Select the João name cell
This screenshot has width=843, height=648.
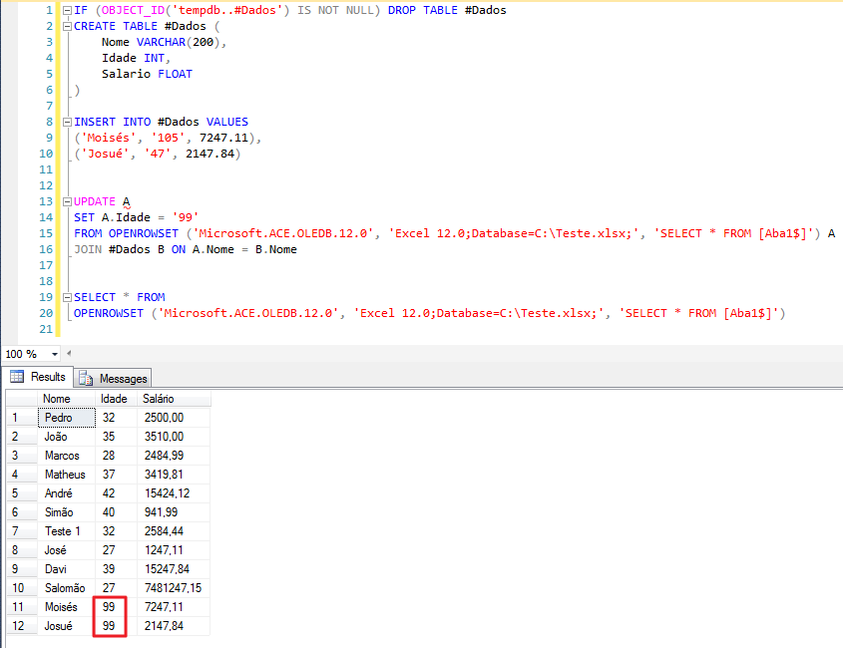66,437
